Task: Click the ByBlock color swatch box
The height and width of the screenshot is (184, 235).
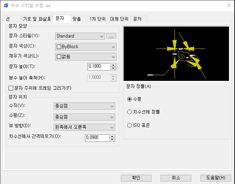Action: [59, 47]
